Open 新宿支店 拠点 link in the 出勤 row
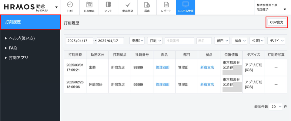291x121 pixels. coord(207,68)
